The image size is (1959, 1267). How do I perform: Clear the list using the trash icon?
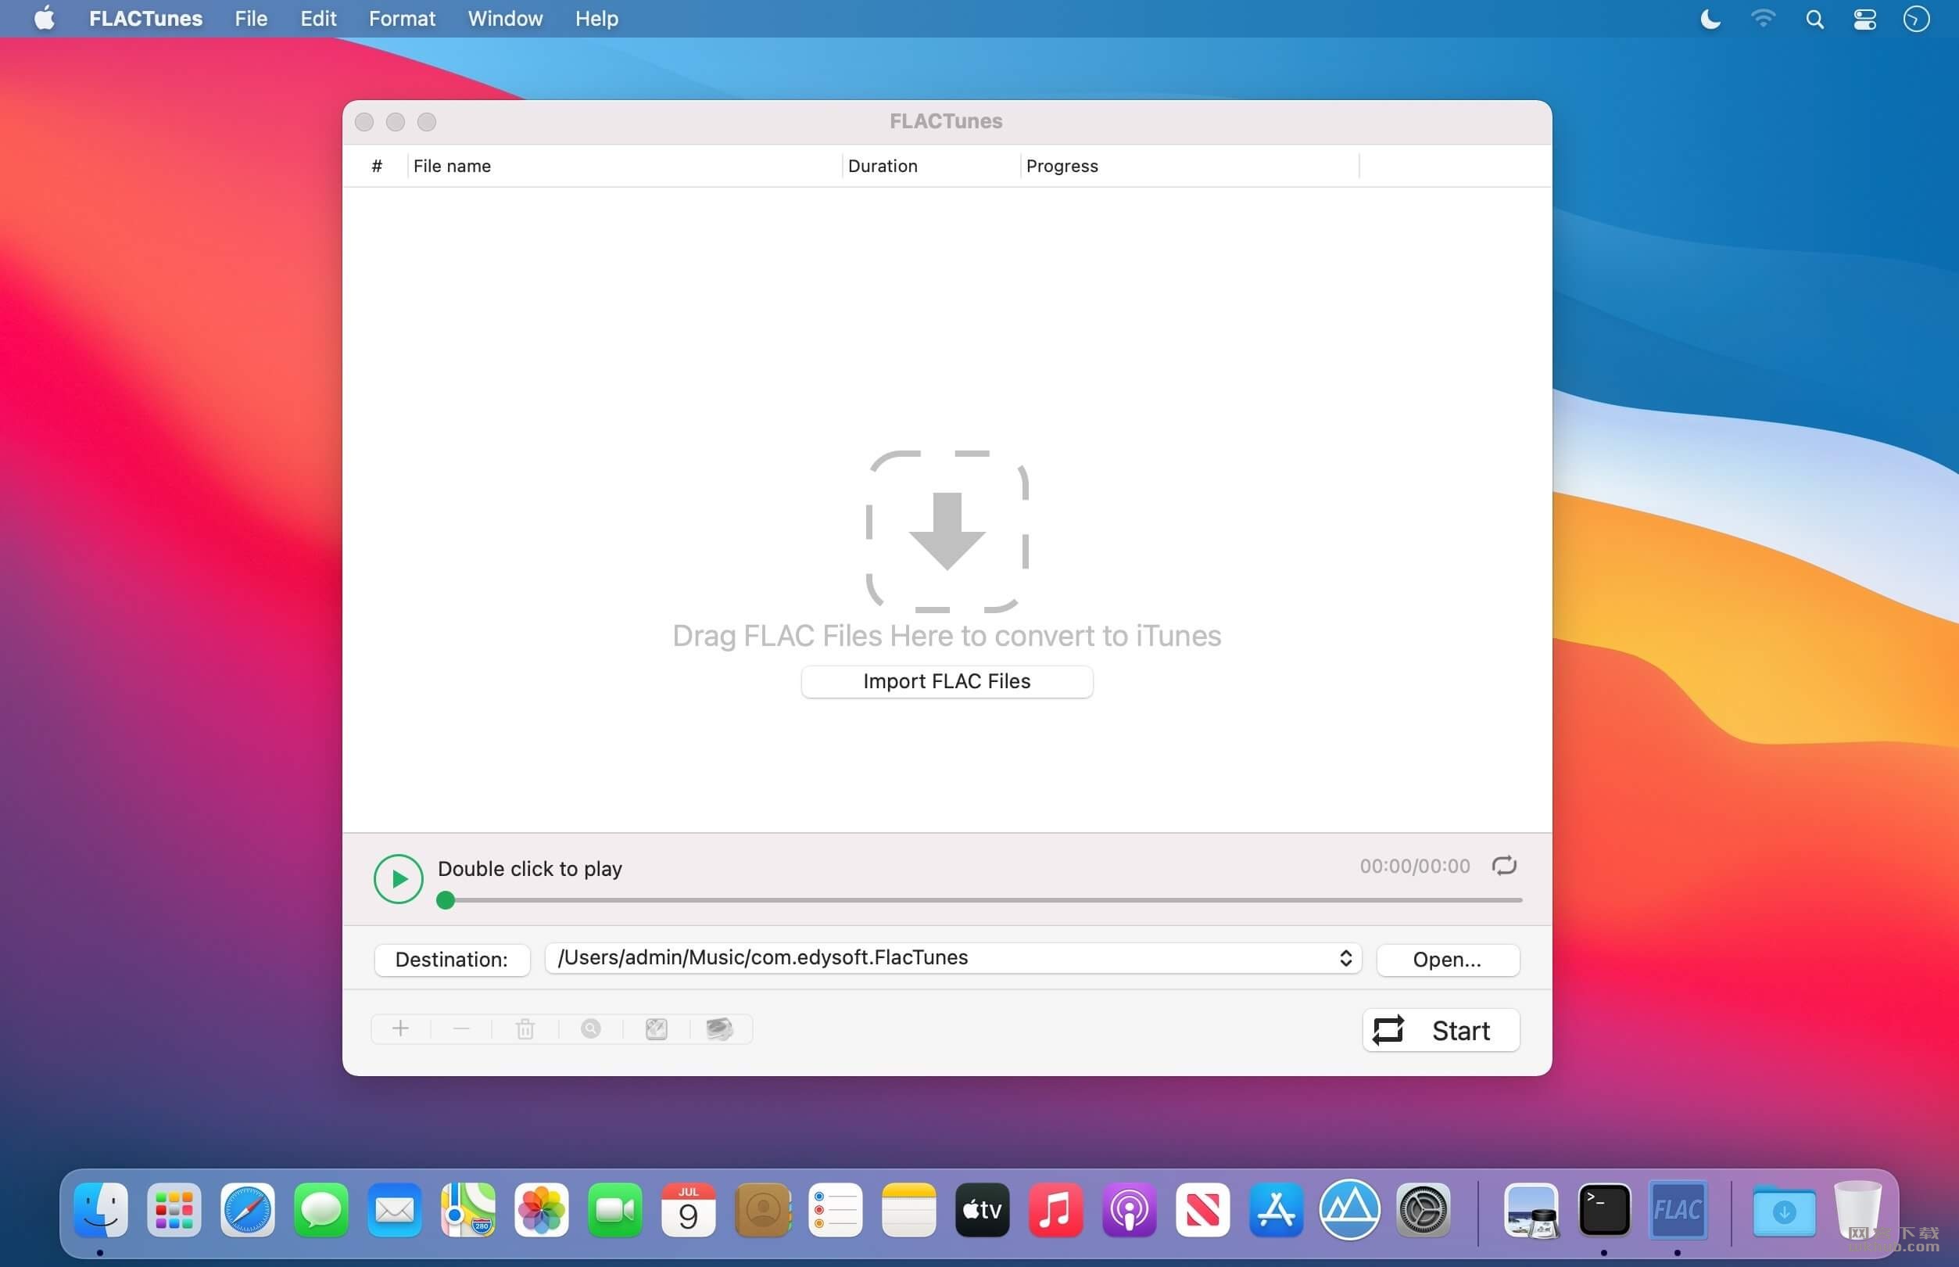(x=525, y=1028)
